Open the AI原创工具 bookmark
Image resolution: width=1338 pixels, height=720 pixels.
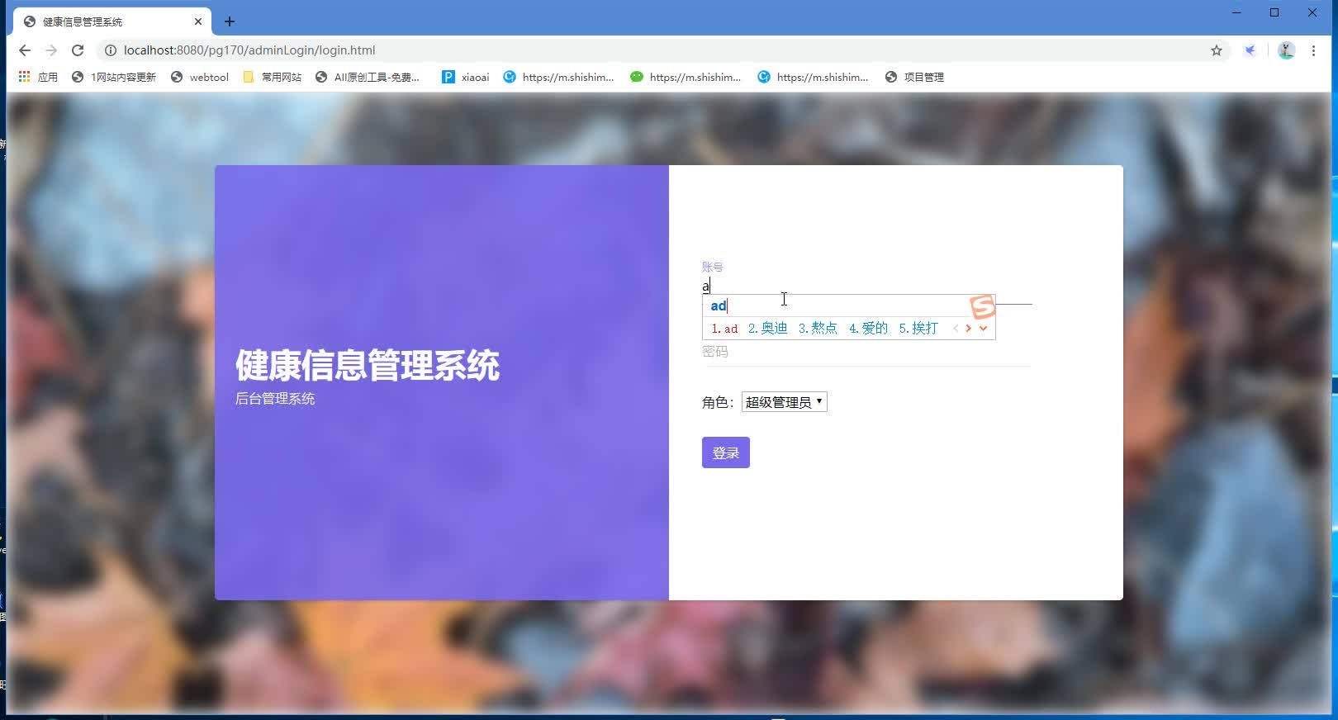click(x=368, y=77)
